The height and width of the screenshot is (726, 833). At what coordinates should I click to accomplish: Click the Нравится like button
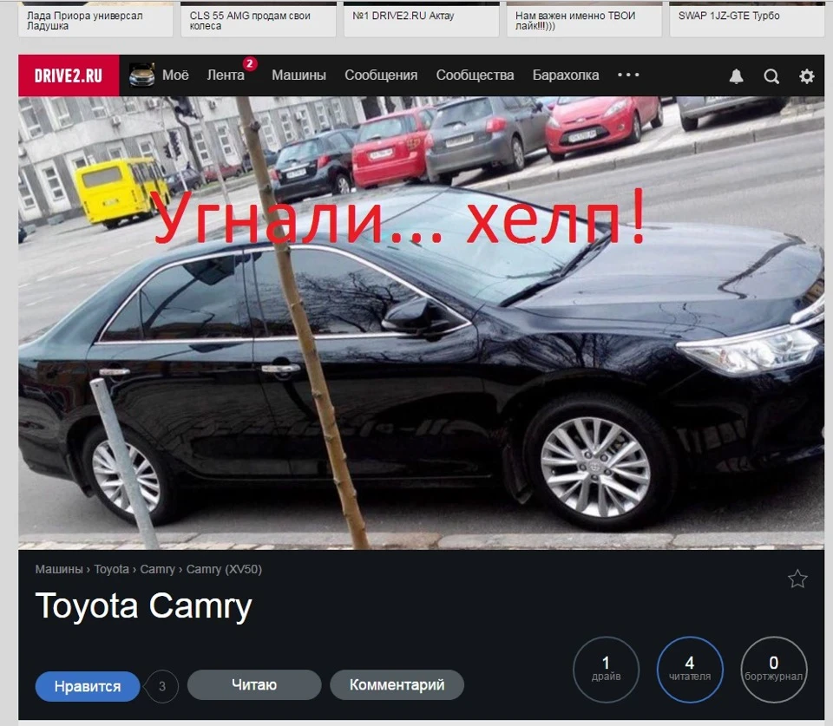88,686
